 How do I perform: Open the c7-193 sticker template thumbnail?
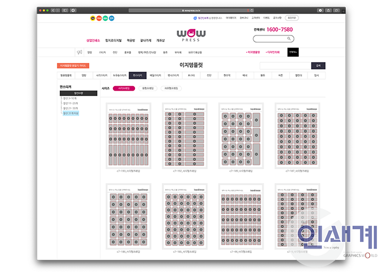(129, 136)
